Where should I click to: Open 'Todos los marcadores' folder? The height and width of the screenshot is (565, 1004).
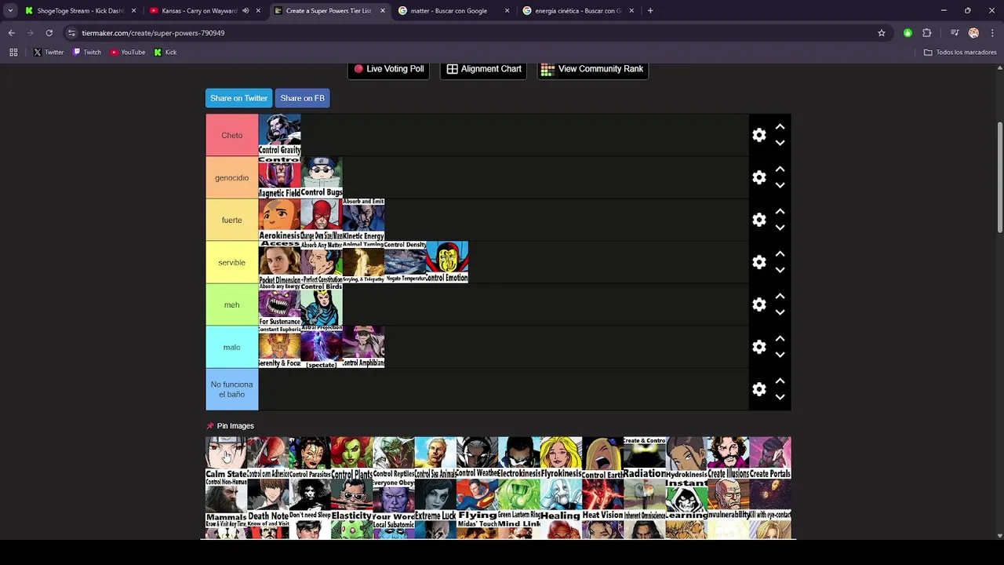point(960,53)
